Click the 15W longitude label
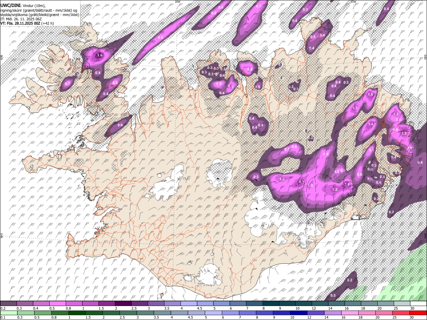427x320 pixels. pos(354,2)
